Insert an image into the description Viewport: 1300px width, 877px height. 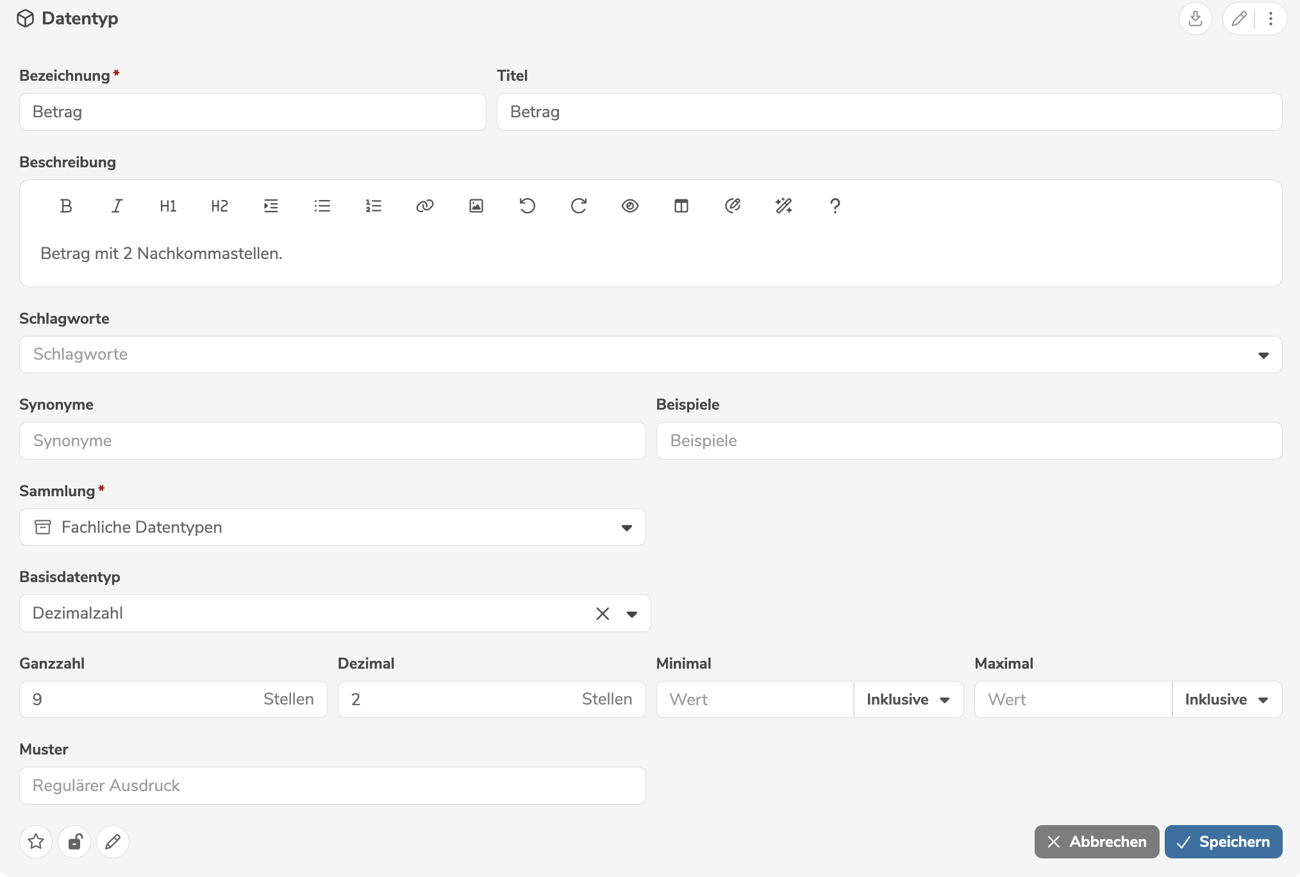476,206
